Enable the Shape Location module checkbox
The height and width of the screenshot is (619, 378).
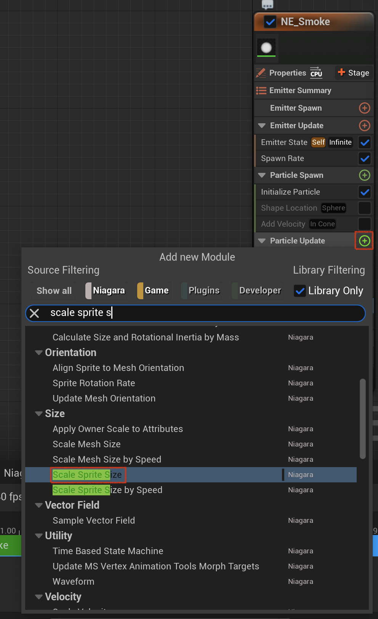[365, 208]
